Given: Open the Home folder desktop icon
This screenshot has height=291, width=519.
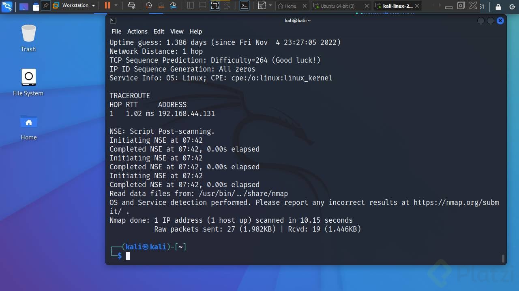Looking at the screenshot, I should click(29, 127).
